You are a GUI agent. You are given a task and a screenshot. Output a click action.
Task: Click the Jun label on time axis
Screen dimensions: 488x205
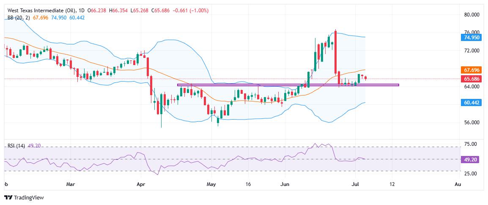pos(285,184)
